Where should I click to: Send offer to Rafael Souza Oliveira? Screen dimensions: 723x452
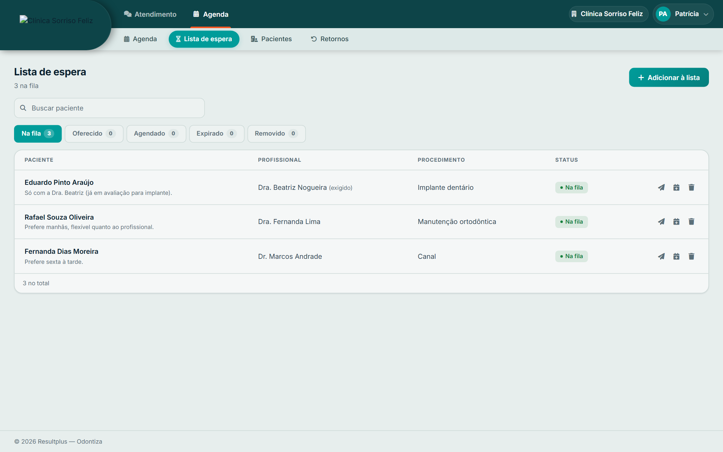coord(661,222)
